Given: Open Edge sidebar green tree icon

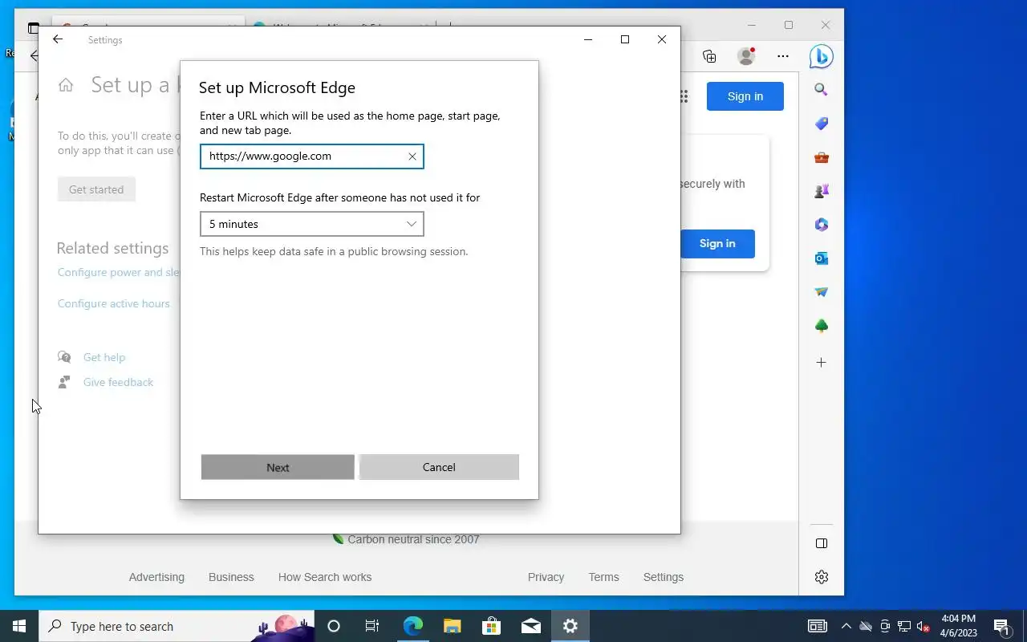Looking at the screenshot, I should click(821, 326).
